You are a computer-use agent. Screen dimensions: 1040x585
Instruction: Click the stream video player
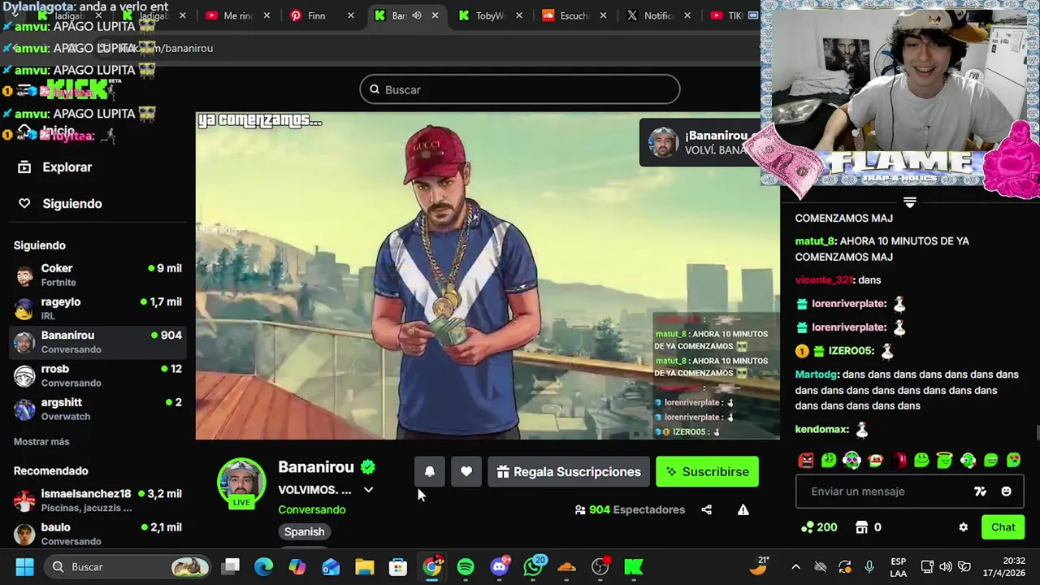tap(487, 276)
